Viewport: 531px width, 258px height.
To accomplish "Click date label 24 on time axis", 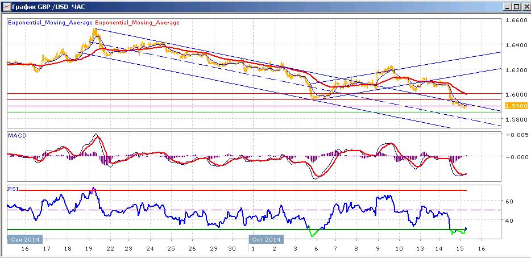I will tap(150, 249).
